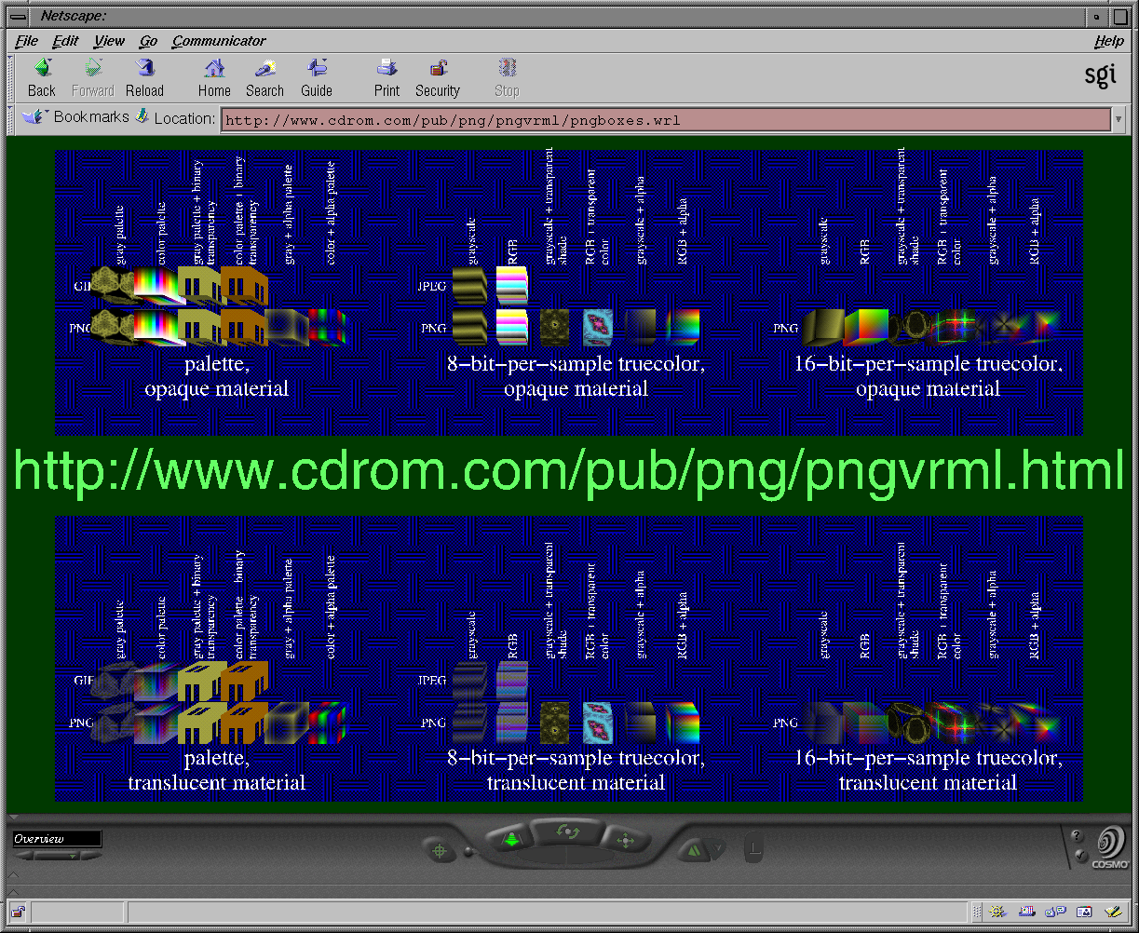Click the opaque 16-bit PNG RGB cube
The image size is (1139, 933).
pos(866,327)
